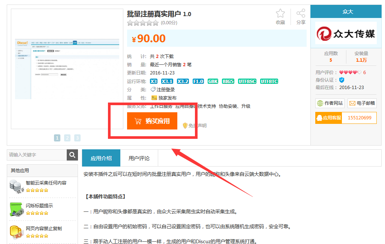Image resolution: width=385 pixels, height=244 pixels.
Task: Click the 智能云采集任何内容 app icon
Action: point(17,186)
